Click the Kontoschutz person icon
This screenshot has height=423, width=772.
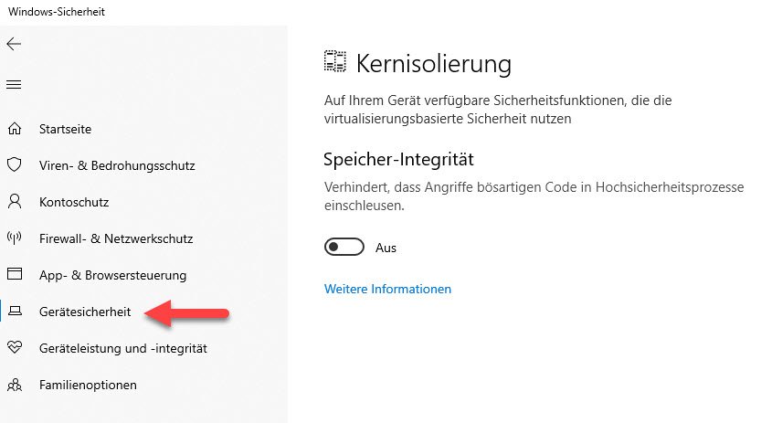pyautogui.click(x=14, y=202)
